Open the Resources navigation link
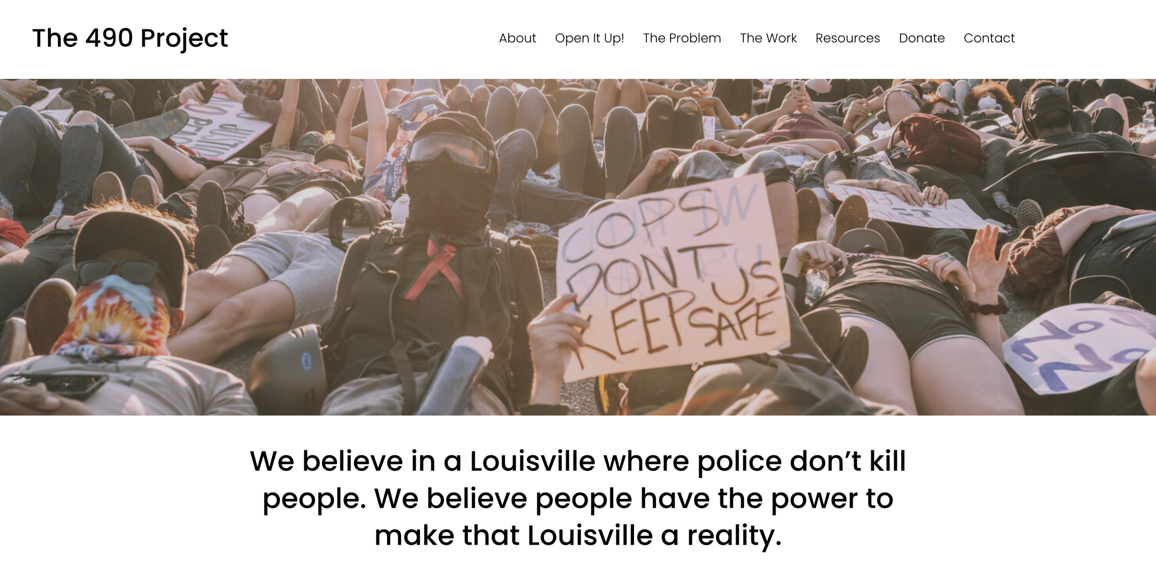Screen dimensions: 1156x577 click(x=848, y=38)
